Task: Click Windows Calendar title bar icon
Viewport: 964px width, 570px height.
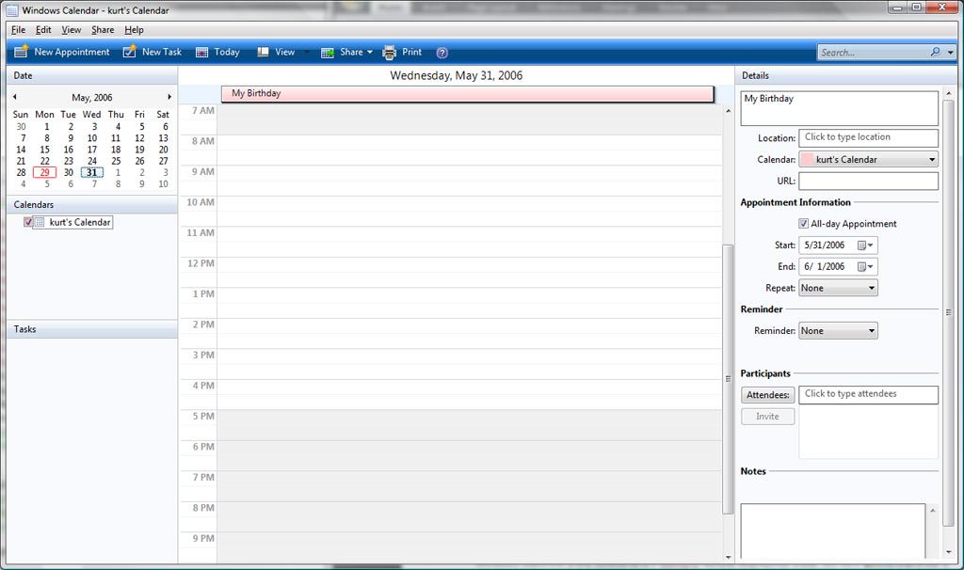Action: pos(11,10)
